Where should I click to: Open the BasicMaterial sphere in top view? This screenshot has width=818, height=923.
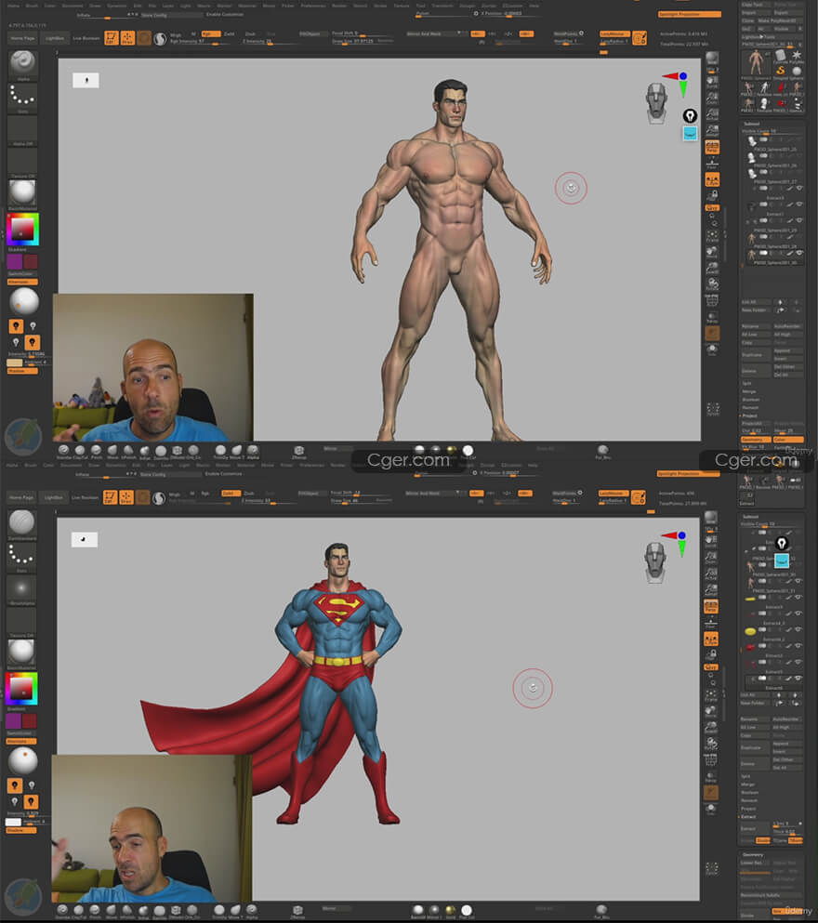23,191
